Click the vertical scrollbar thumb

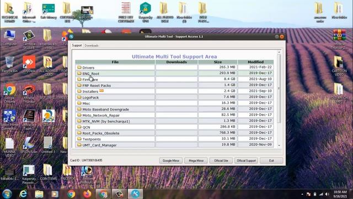click(x=279, y=88)
